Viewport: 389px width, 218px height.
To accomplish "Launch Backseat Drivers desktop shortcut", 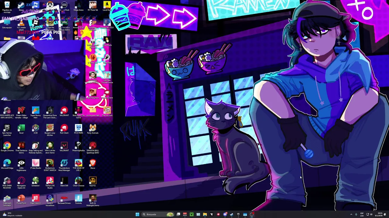I will click(64, 200).
